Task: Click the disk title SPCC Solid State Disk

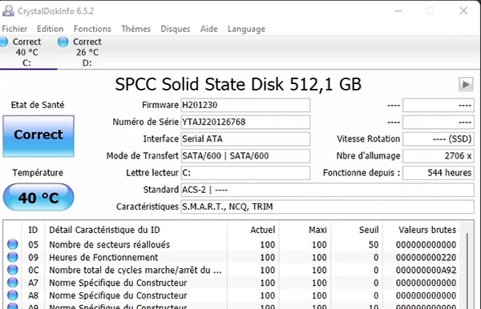Action: pos(238,84)
